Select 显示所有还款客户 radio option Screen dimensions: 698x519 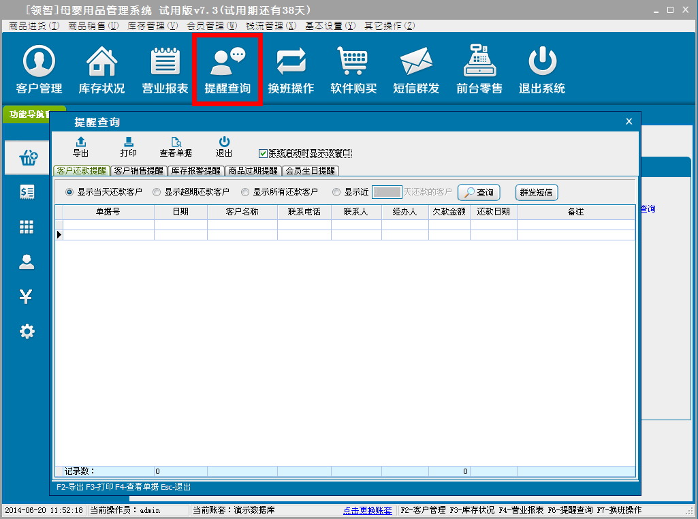[246, 192]
